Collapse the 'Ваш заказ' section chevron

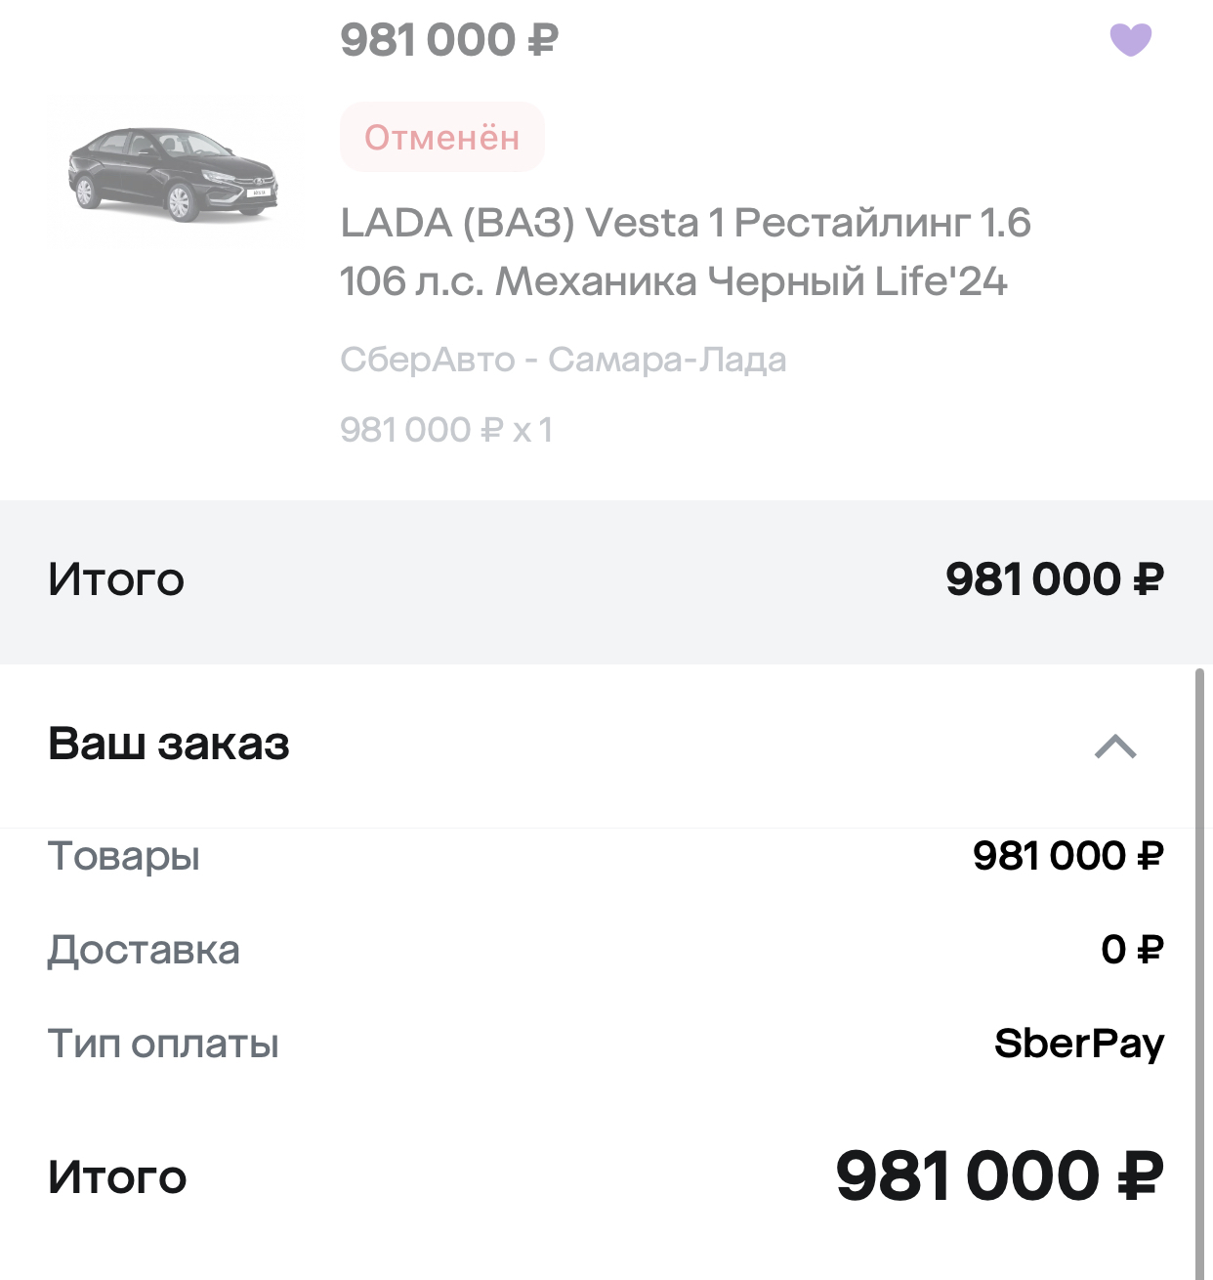(1115, 747)
